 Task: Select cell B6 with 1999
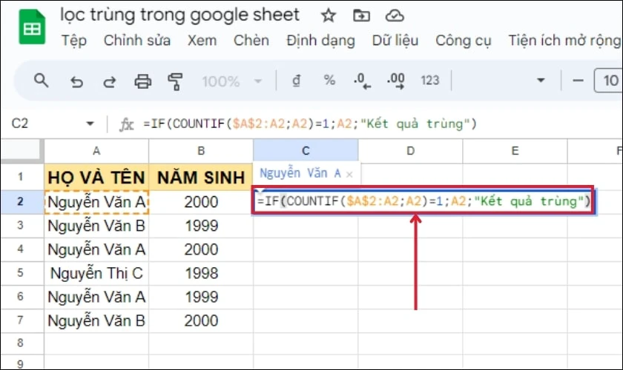click(201, 297)
